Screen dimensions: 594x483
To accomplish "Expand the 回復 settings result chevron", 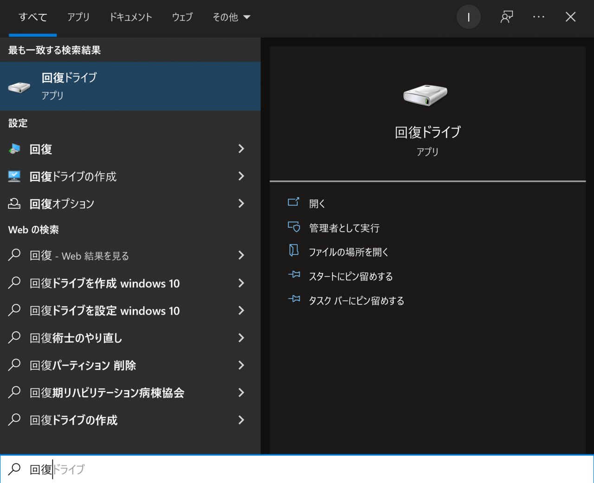I will click(241, 149).
